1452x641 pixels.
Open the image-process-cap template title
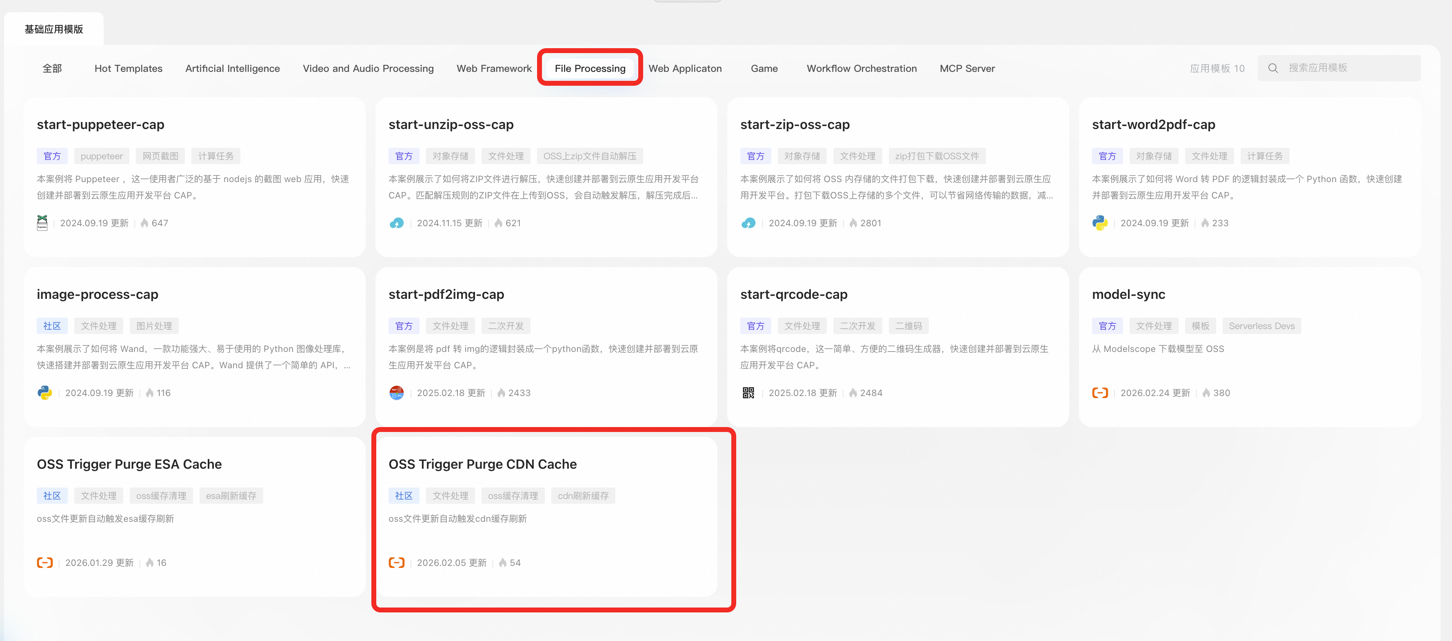coord(98,294)
